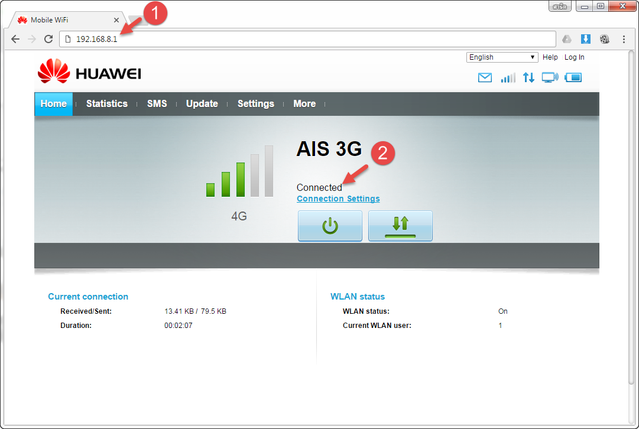The image size is (639, 429).
Task: Open the SMS envelope status icon
Action: pyautogui.click(x=485, y=77)
